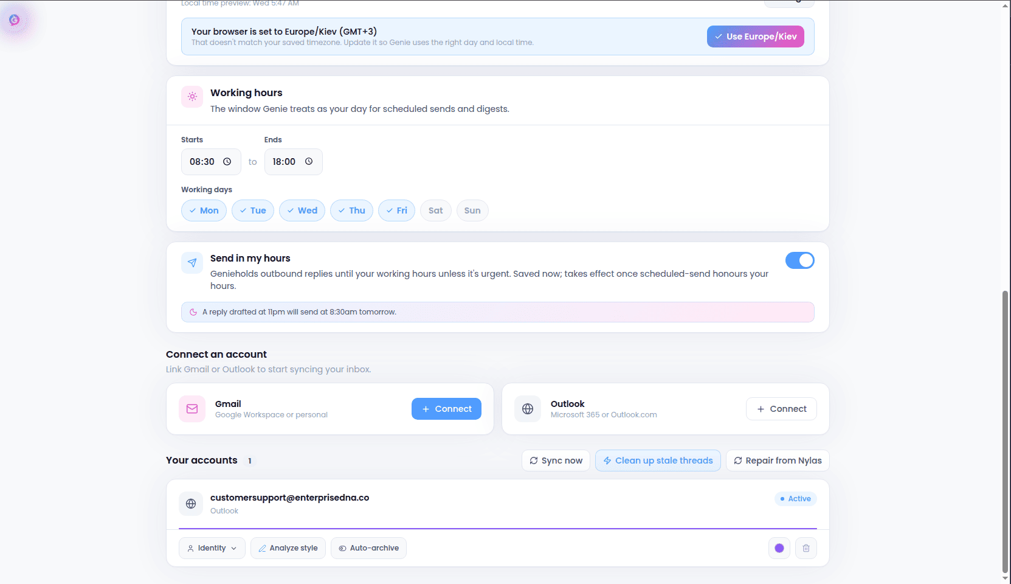Click the Sync now button
This screenshot has width=1011, height=584.
(556, 461)
